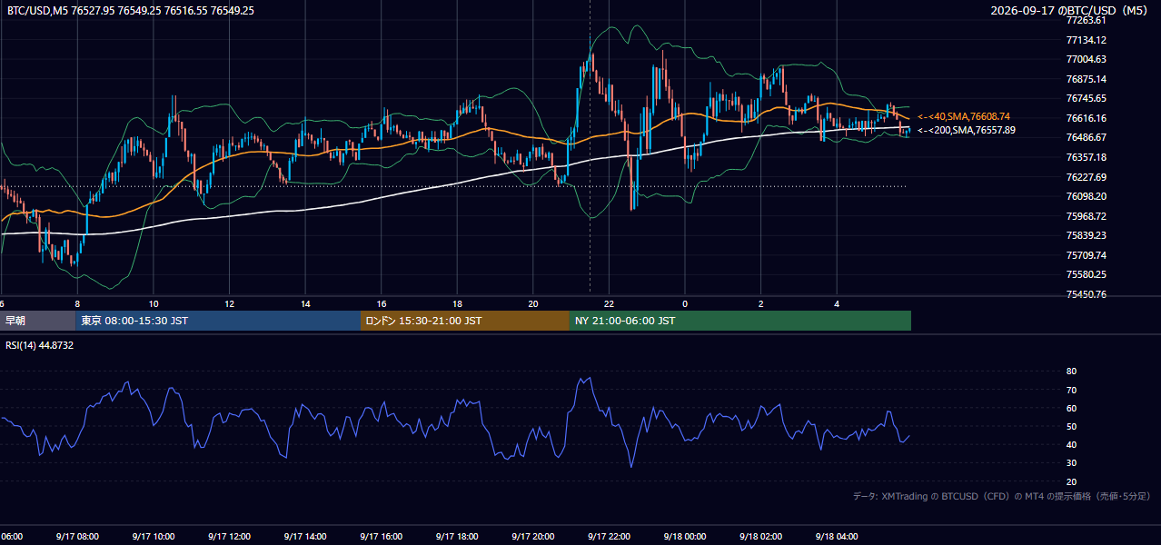Click price axis value 76616.16
Image resolution: width=1161 pixels, height=545 pixels.
1087,118
